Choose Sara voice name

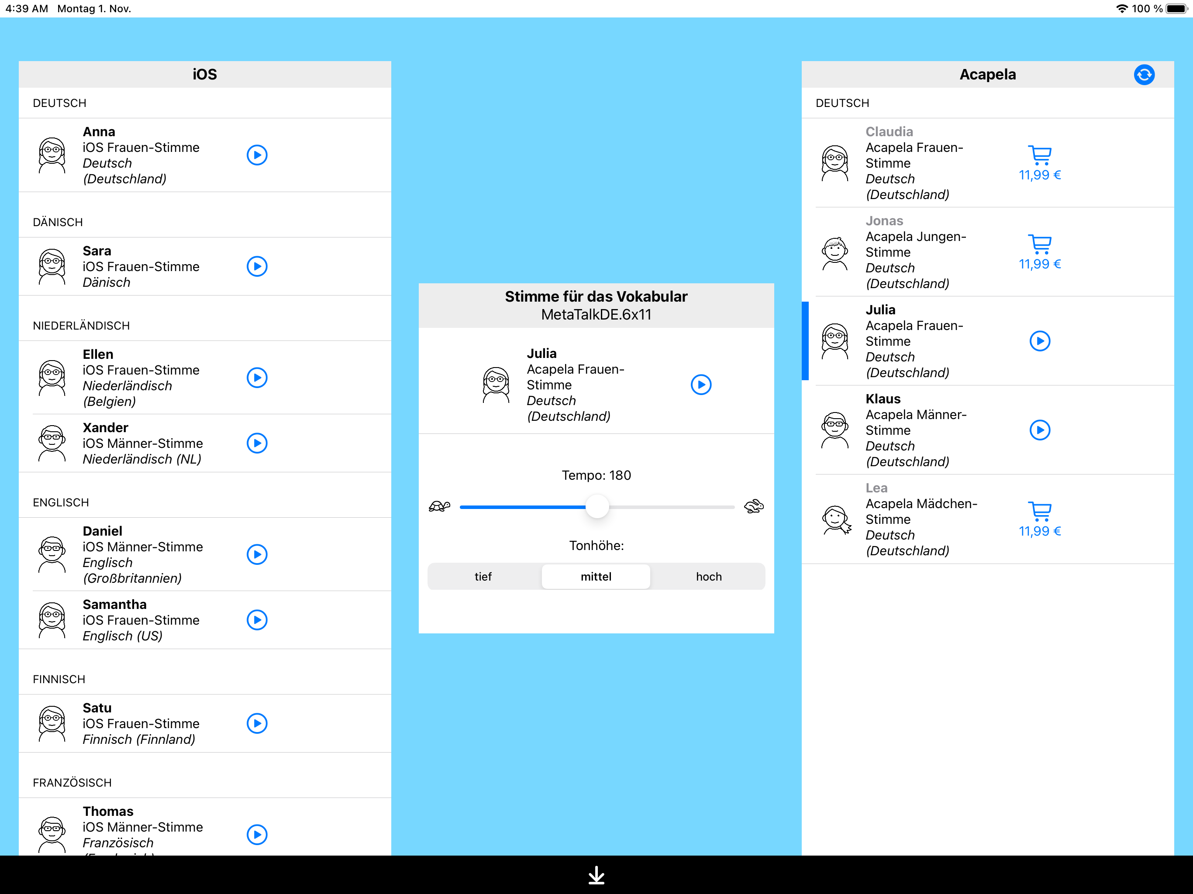pos(97,251)
